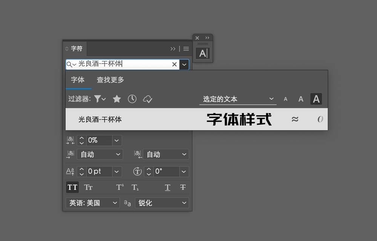Show recently added fonts via clock icon
377x241 pixels.
132,99
